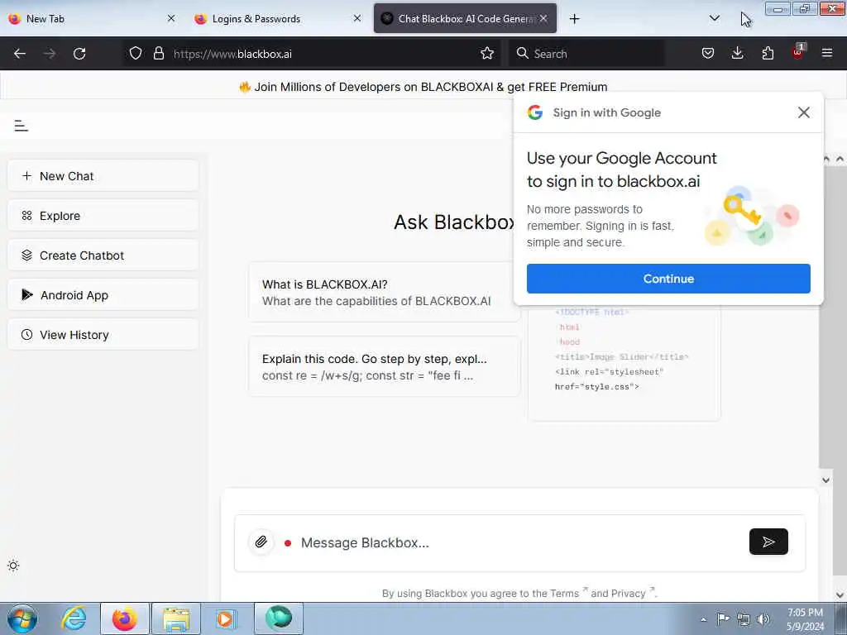Launch Internet Explorer from the taskbar
Image resolution: width=847 pixels, height=635 pixels.
pyautogui.click(x=74, y=618)
